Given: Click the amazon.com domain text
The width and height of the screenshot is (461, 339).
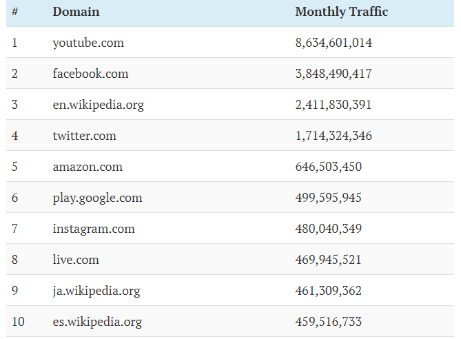Looking at the screenshot, I should pyautogui.click(x=88, y=167).
